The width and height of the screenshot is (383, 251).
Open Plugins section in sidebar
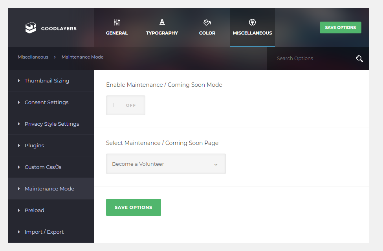pos(51,145)
